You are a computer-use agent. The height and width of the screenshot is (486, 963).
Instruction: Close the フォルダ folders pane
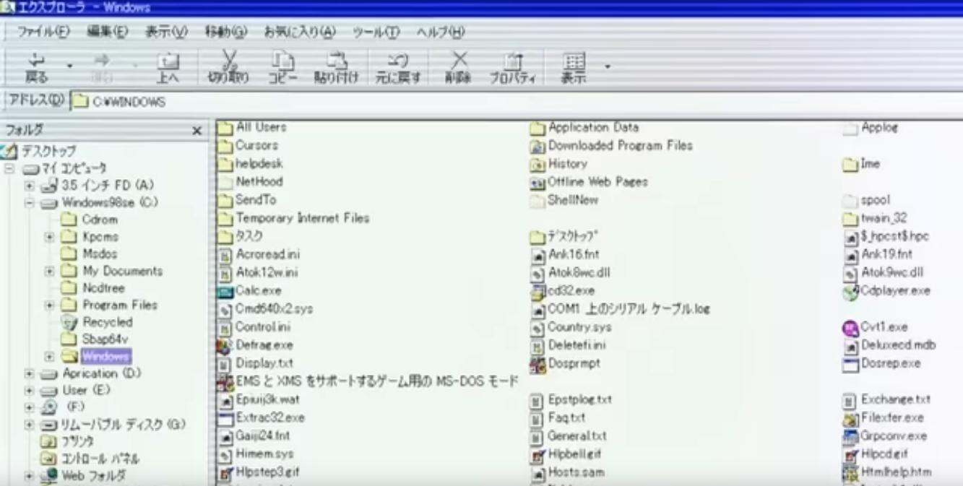pos(197,131)
